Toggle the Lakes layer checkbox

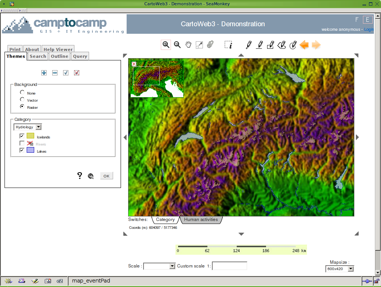pyautogui.click(x=22, y=150)
